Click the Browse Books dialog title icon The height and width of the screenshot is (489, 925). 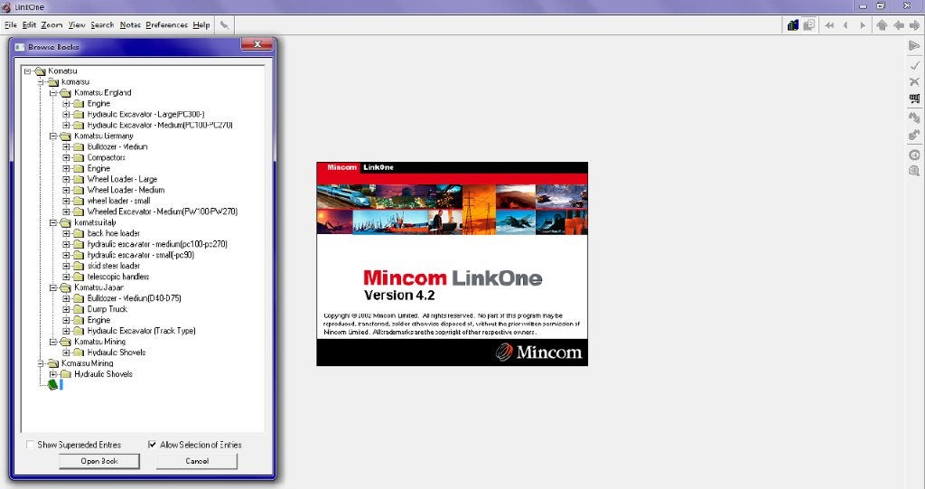[x=20, y=47]
